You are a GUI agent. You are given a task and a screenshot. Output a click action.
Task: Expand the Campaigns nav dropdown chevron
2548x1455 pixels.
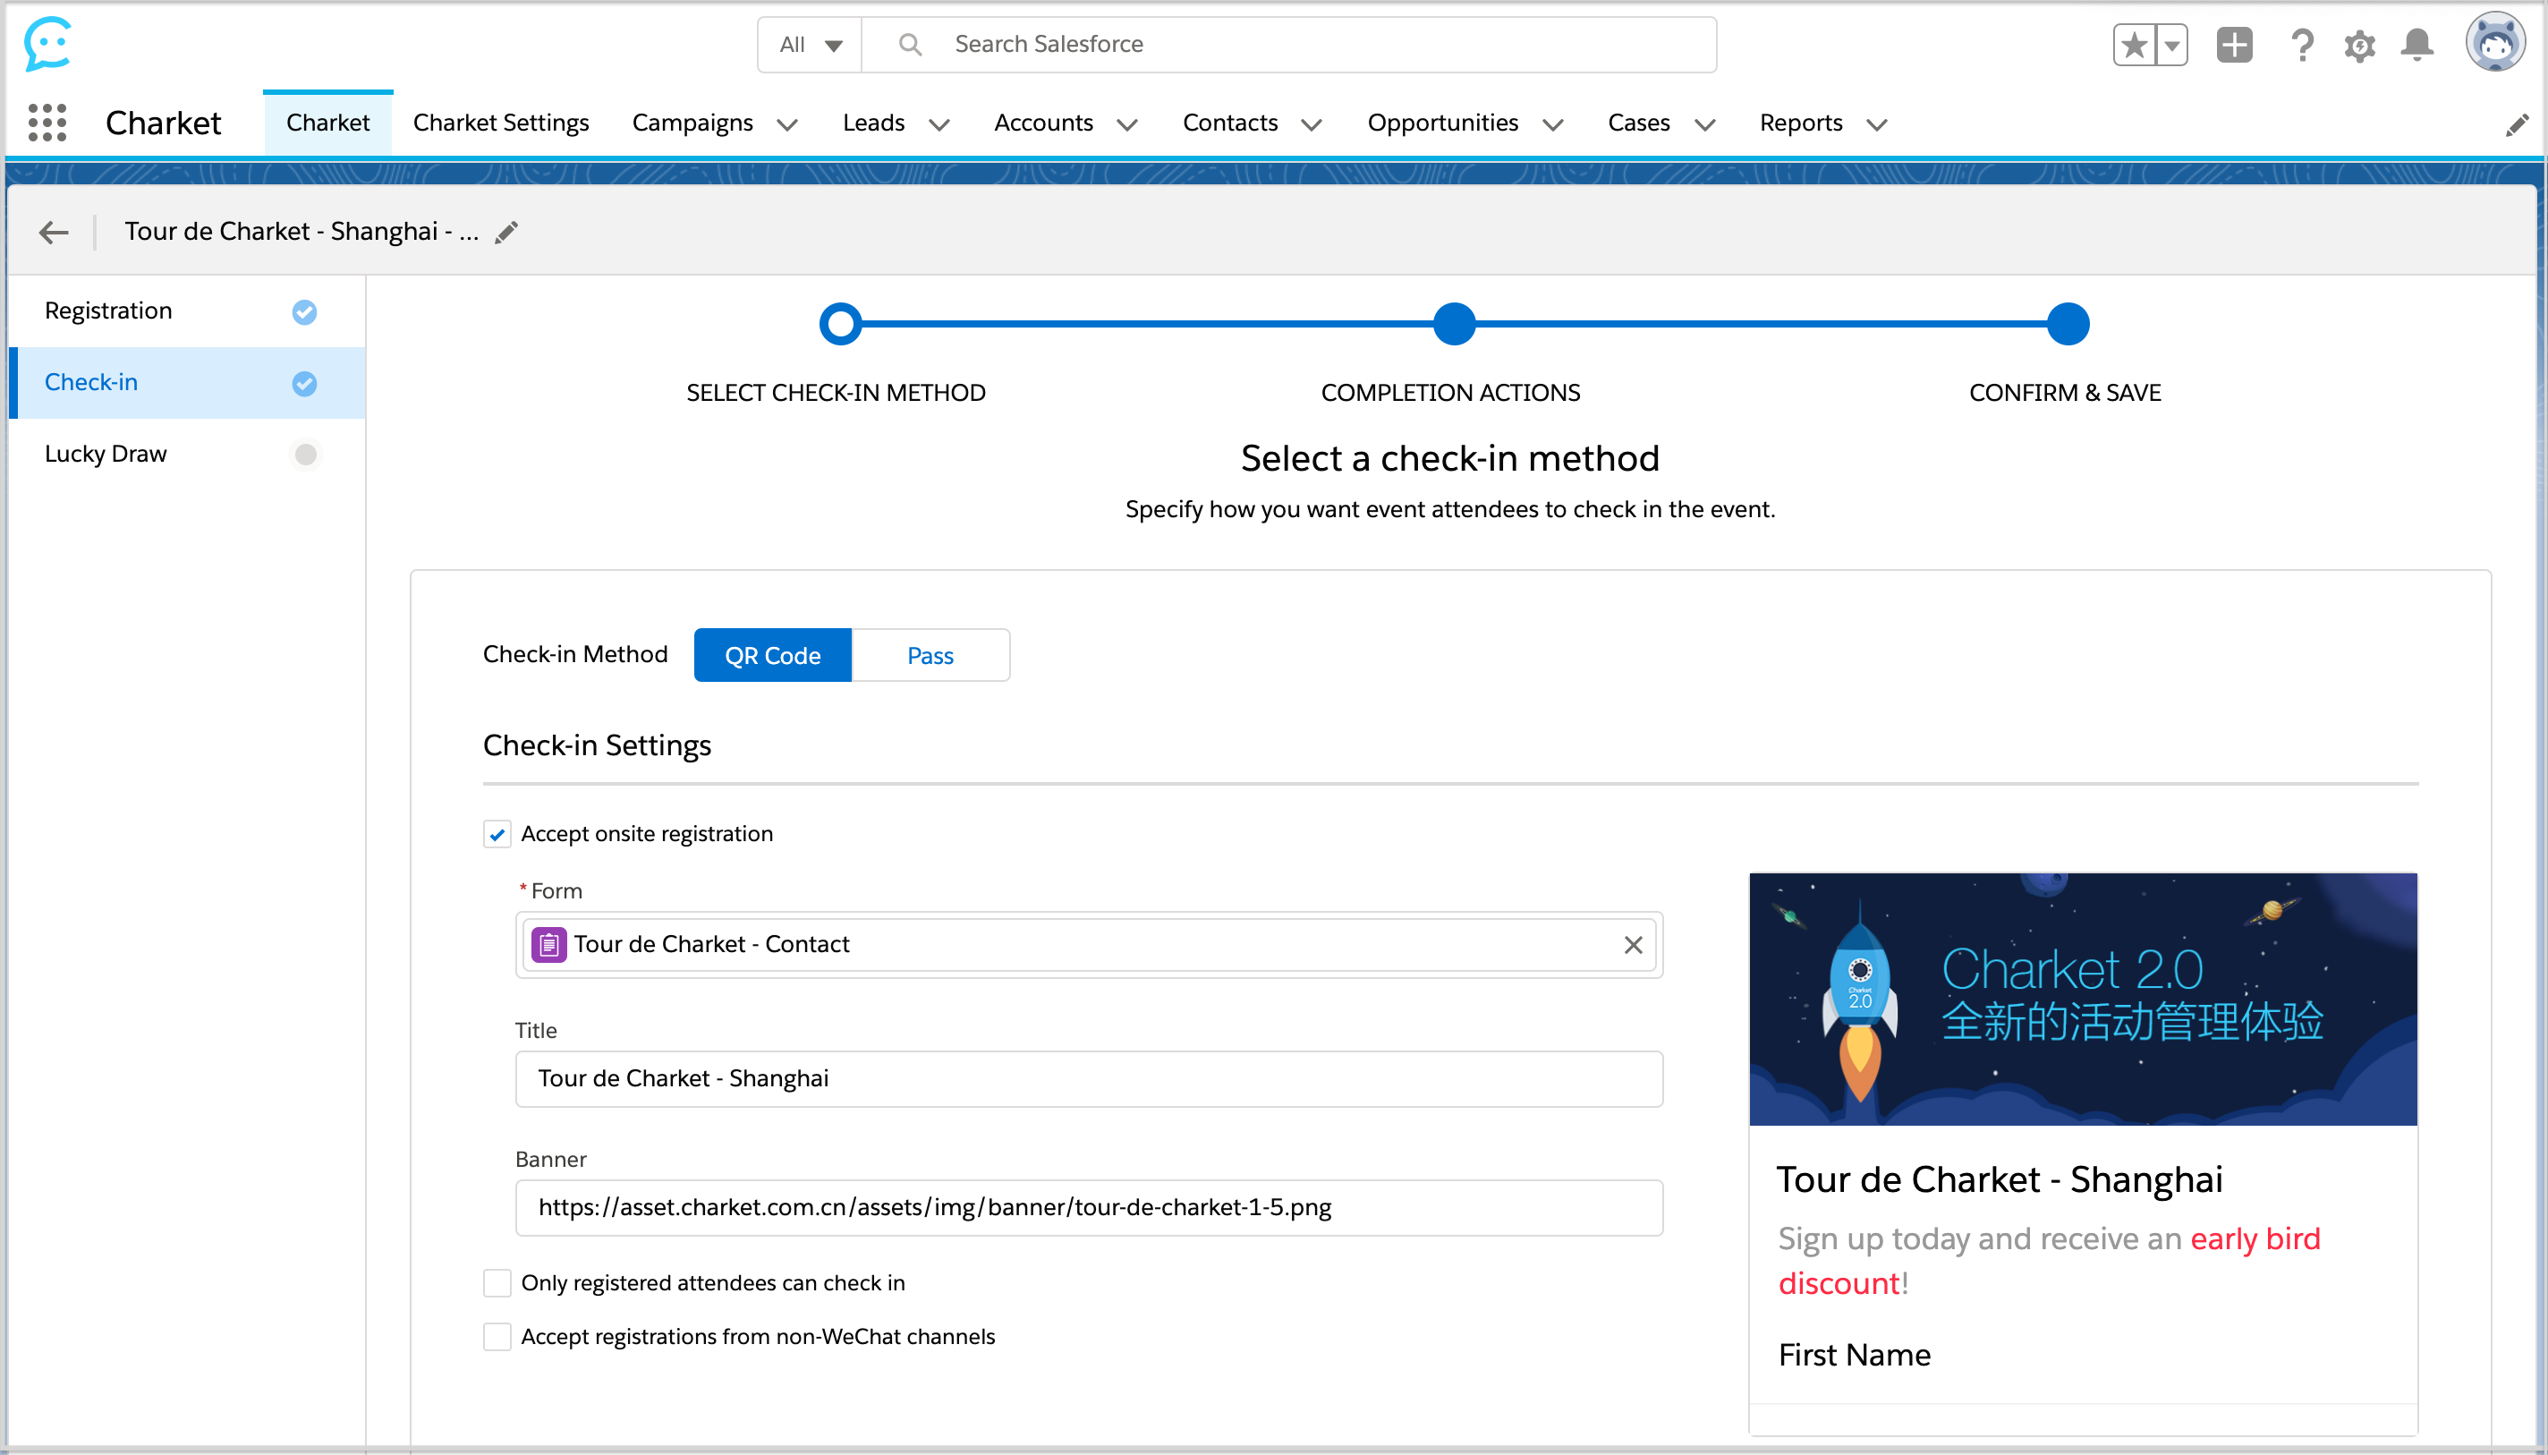pyautogui.click(x=787, y=123)
